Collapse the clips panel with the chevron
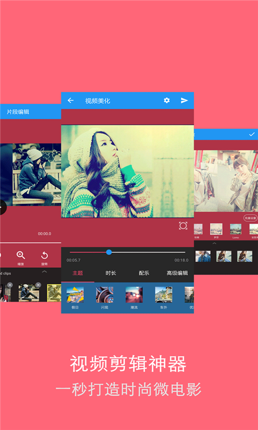 click(x=44, y=272)
